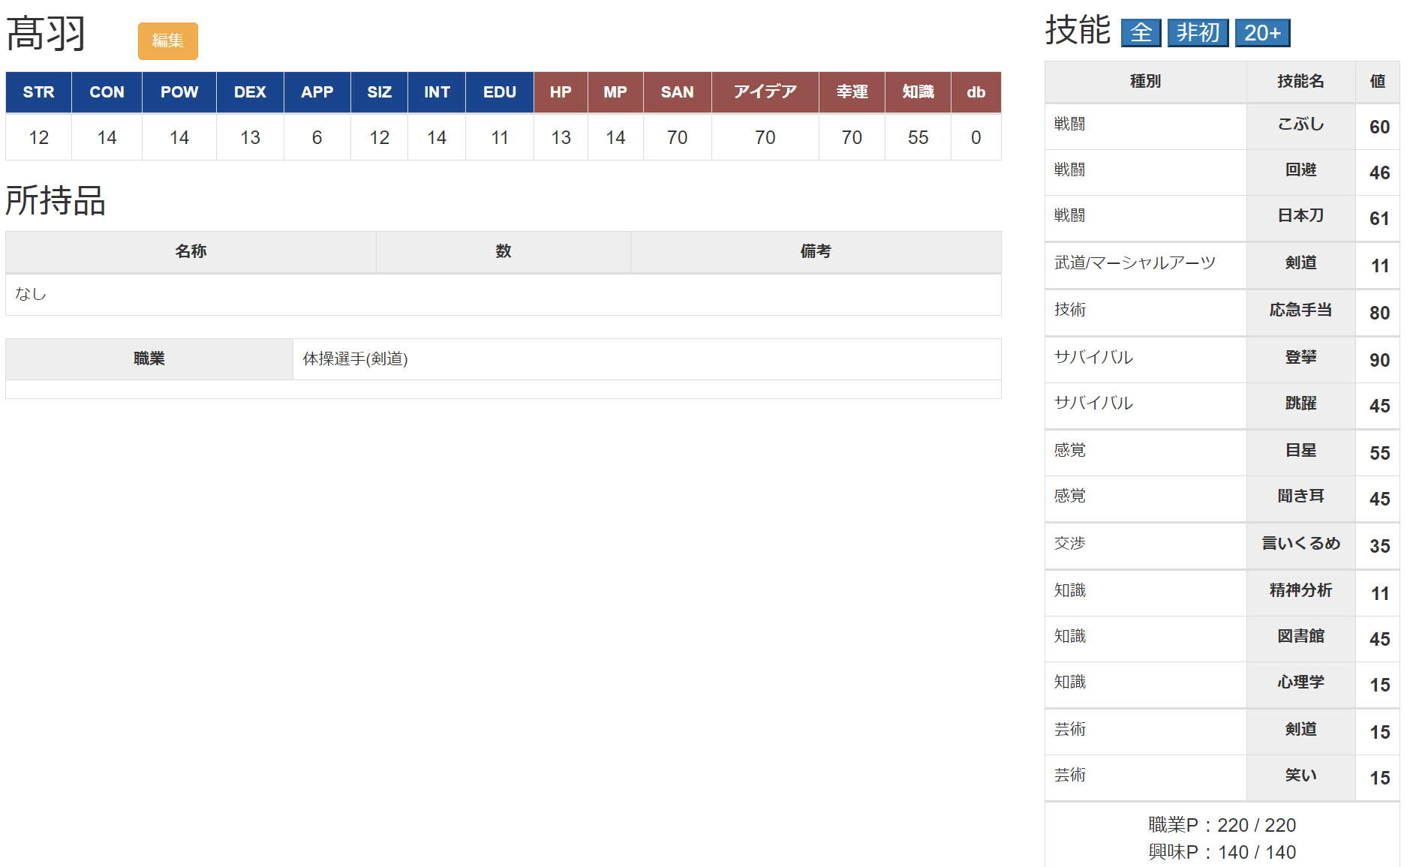Switch to the 非初 skill filter
Screen dimensions: 1410x867
[x=1198, y=33]
